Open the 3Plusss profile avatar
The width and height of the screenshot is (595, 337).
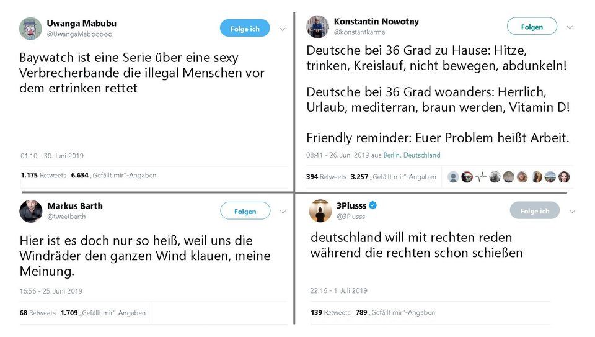[x=320, y=211]
